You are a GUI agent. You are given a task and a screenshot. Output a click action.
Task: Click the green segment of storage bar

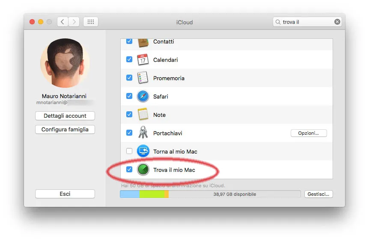[x=152, y=194]
